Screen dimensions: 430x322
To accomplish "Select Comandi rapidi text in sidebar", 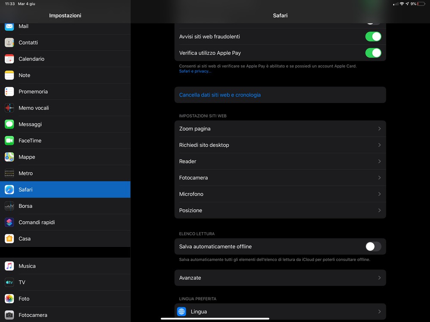I will [x=37, y=222].
